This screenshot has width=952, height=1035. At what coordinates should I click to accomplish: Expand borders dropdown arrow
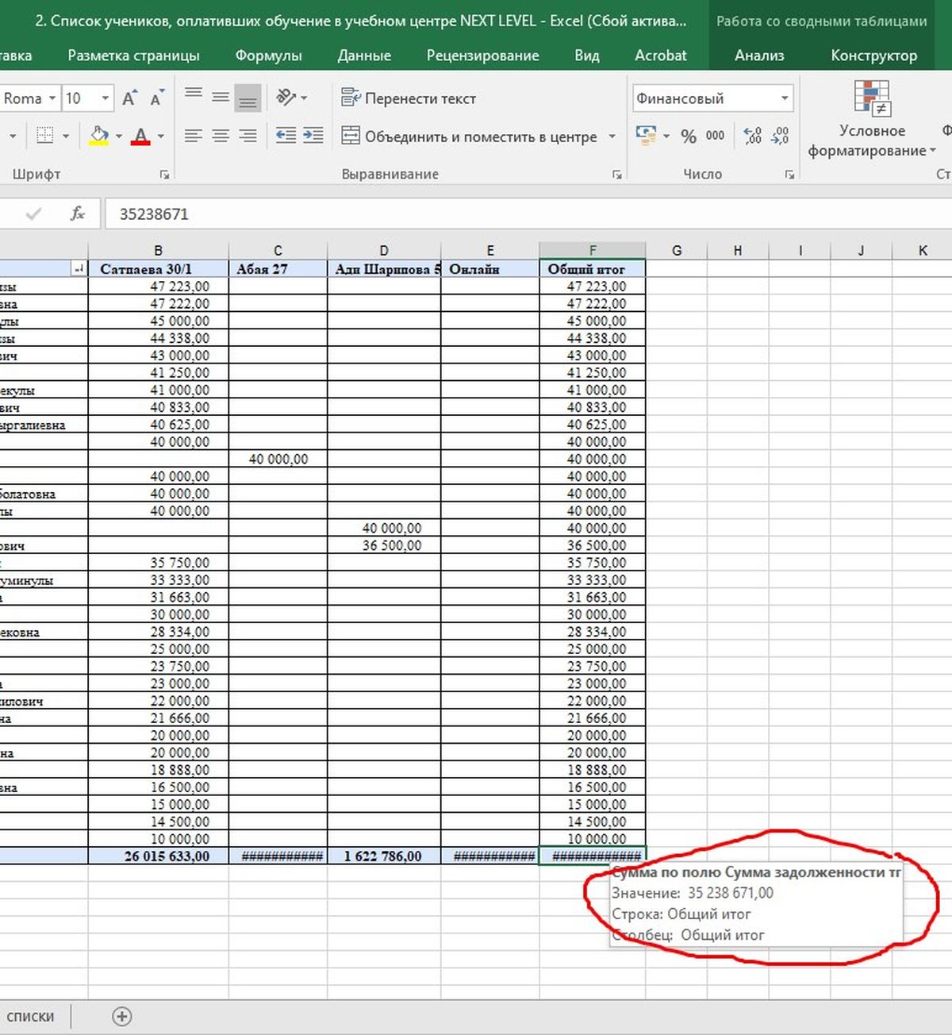(66, 137)
